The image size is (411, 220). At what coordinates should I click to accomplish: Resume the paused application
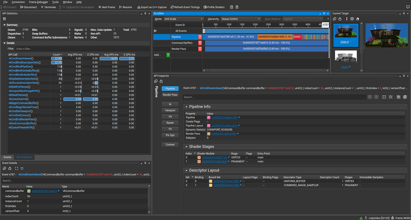point(125,7)
